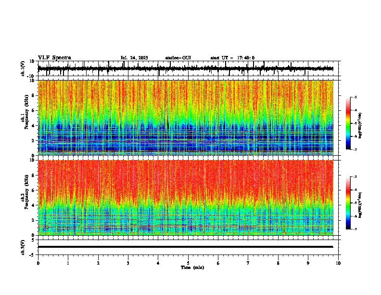The image size is (381, 295).
Task: Click the ch.2 spectrogram color scale bar
Action: 348,203
